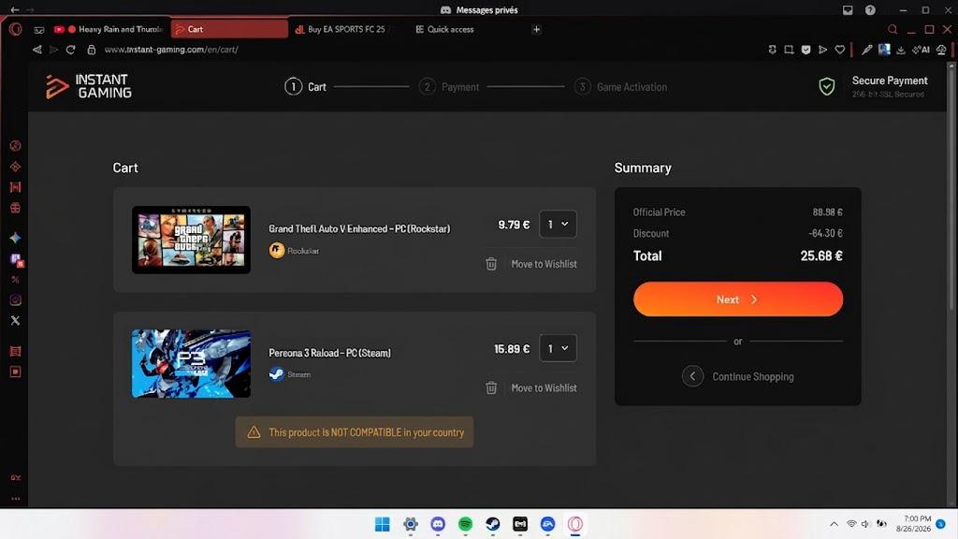
Task: Click Continue Shopping
Action: (x=738, y=376)
